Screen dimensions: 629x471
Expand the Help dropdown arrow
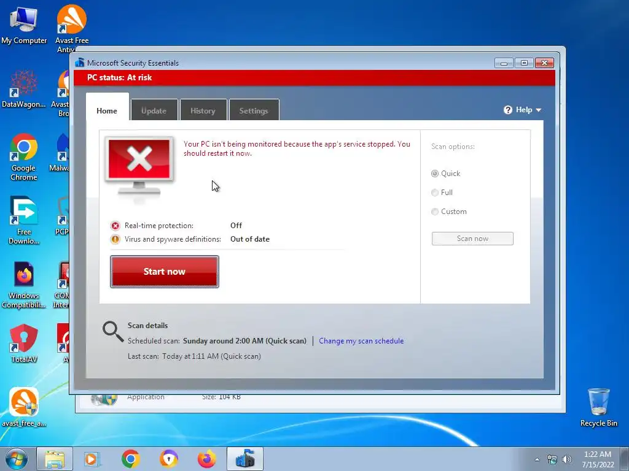point(538,110)
